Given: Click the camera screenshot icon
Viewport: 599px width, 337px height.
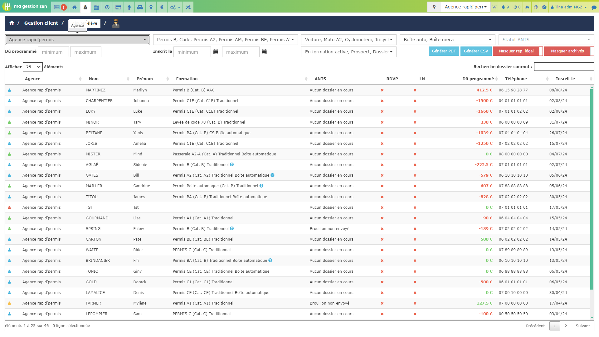Looking at the screenshot, I should (x=544, y=7).
